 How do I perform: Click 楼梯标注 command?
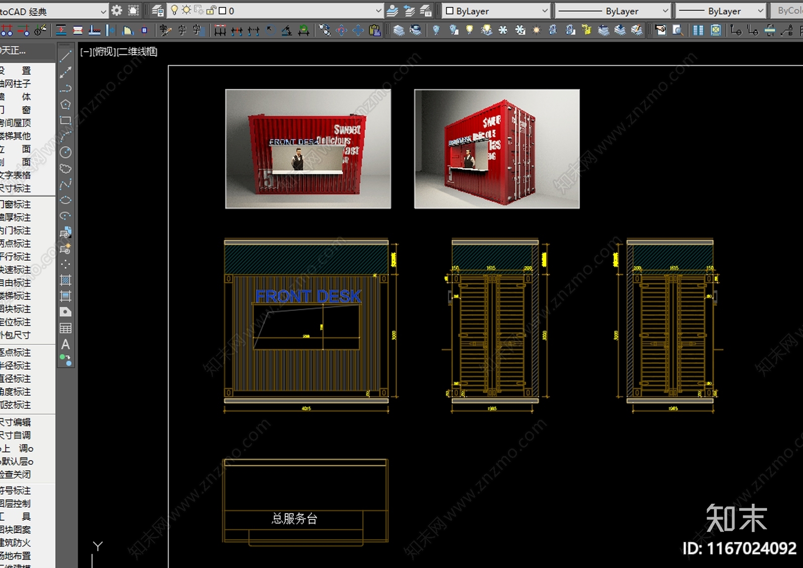pyautogui.click(x=16, y=296)
